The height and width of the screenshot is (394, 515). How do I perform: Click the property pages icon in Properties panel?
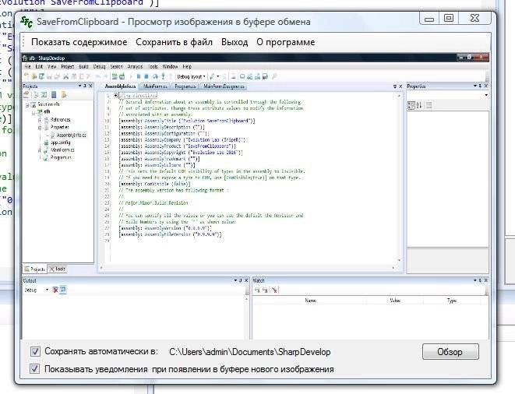pos(429,105)
